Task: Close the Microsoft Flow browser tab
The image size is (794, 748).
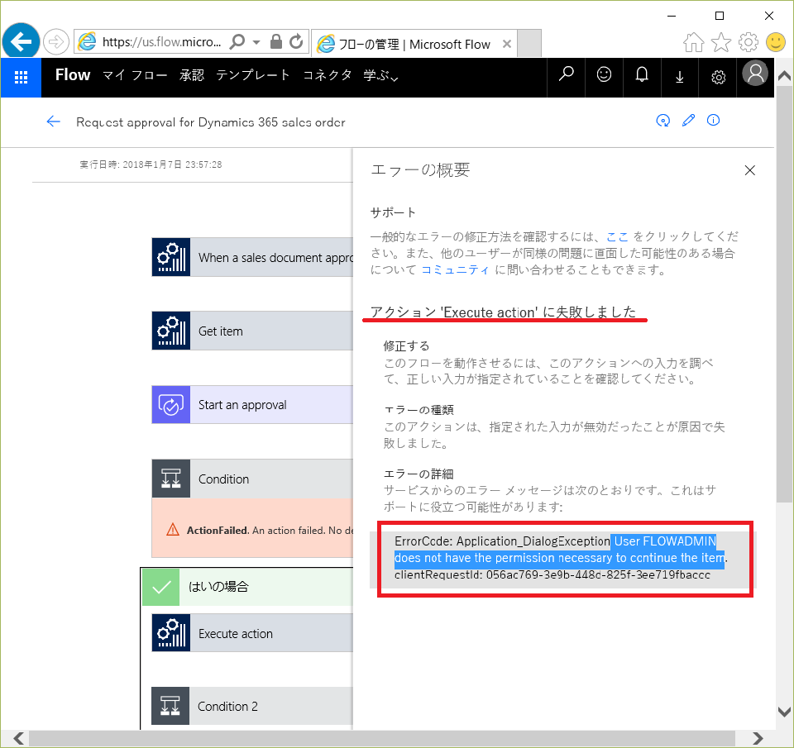Action: click(506, 44)
